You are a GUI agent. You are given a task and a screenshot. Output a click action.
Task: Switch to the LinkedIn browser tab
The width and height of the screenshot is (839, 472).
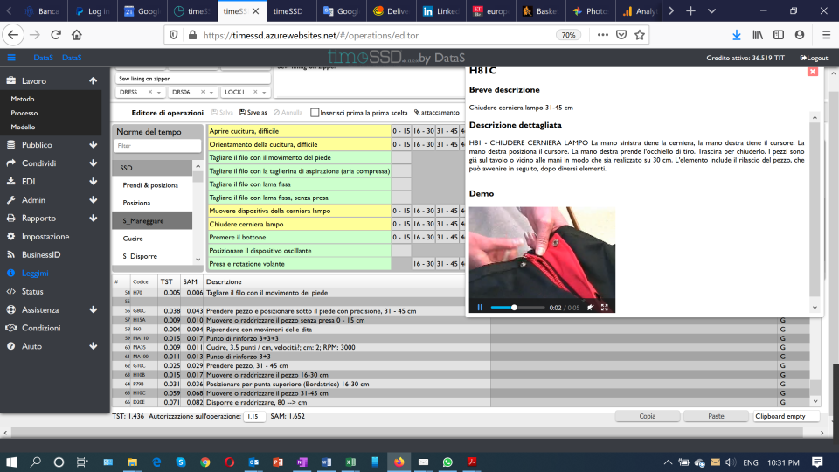[440, 11]
